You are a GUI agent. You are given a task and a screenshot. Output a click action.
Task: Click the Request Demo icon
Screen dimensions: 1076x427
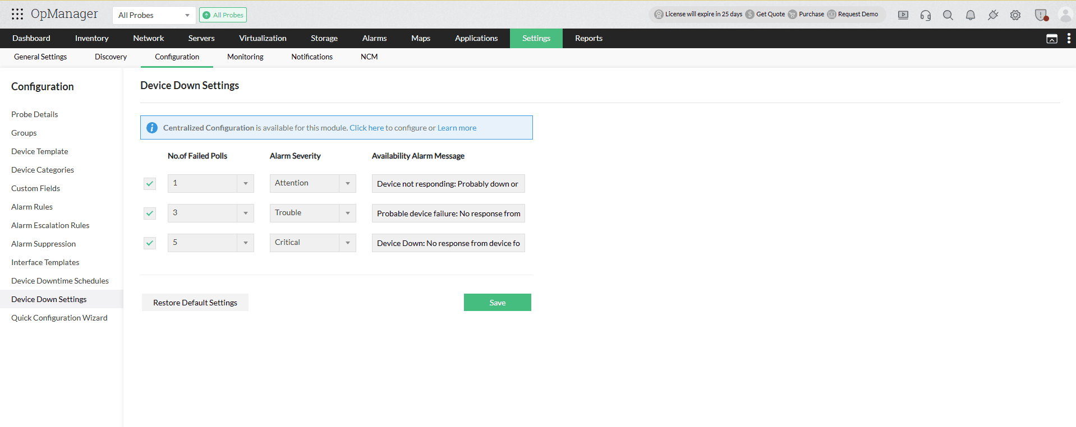pyautogui.click(x=831, y=15)
